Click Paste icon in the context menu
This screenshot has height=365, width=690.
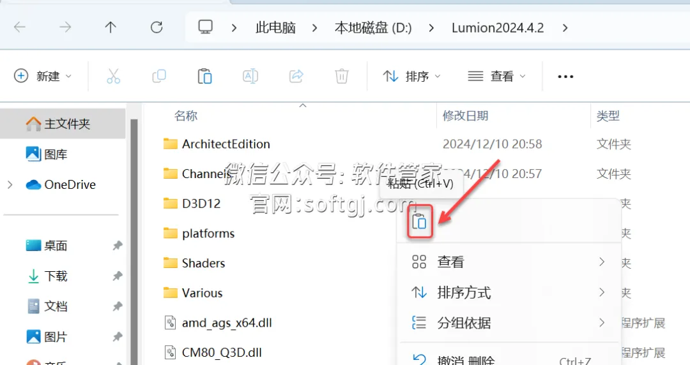(419, 221)
